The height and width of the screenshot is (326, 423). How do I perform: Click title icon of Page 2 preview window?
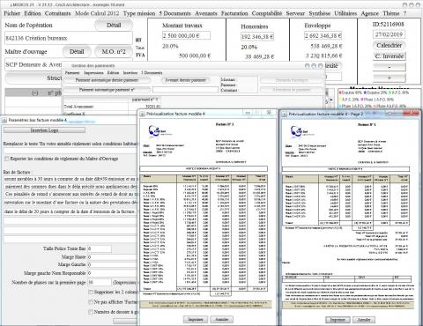tap(285, 115)
